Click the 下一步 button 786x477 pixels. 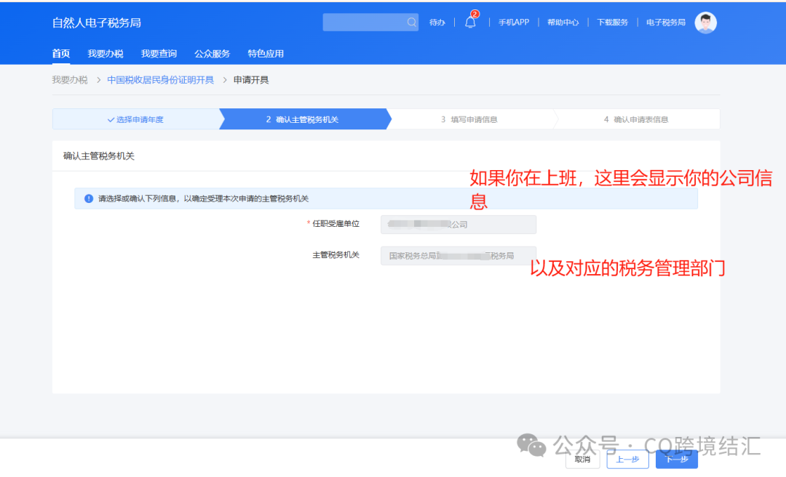[676, 459]
